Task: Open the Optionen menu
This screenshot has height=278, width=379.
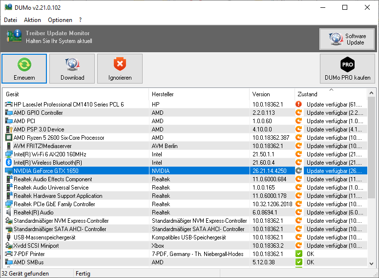Action: (x=60, y=20)
